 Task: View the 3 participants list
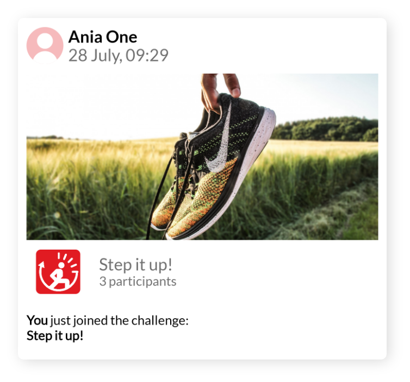tap(138, 282)
